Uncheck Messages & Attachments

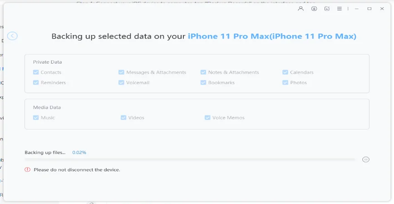(121, 72)
